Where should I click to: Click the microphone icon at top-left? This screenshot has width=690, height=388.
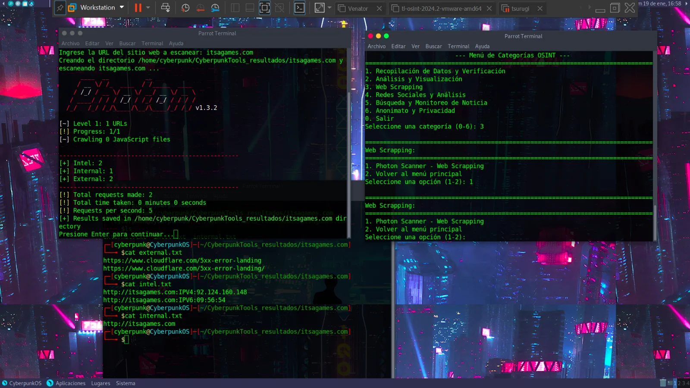(x=31, y=3)
